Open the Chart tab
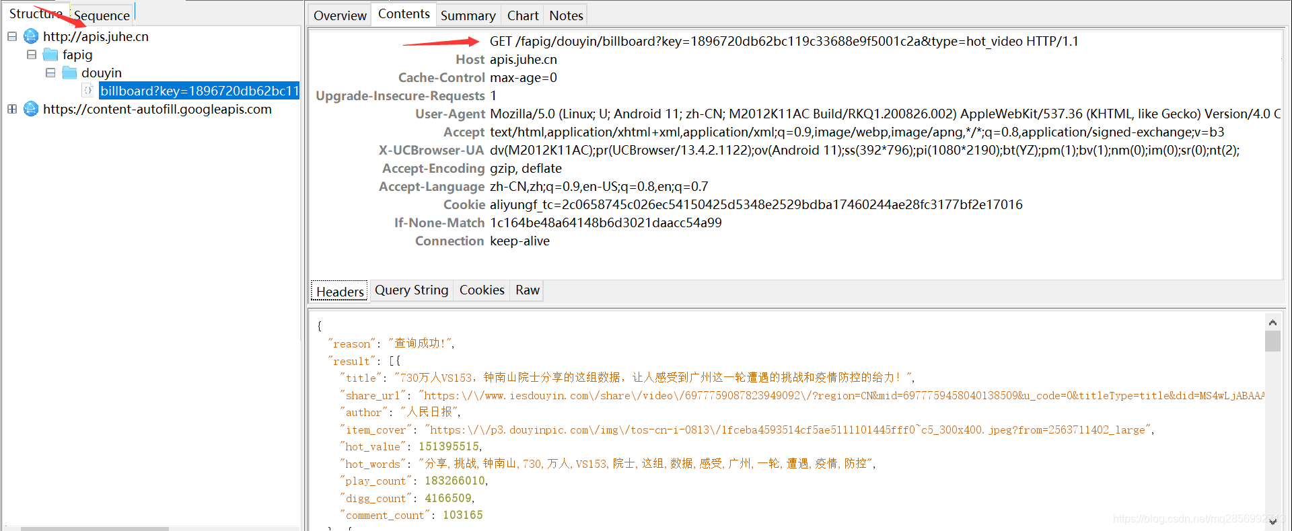The width and height of the screenshot is (1292, 531). [523, 15]
